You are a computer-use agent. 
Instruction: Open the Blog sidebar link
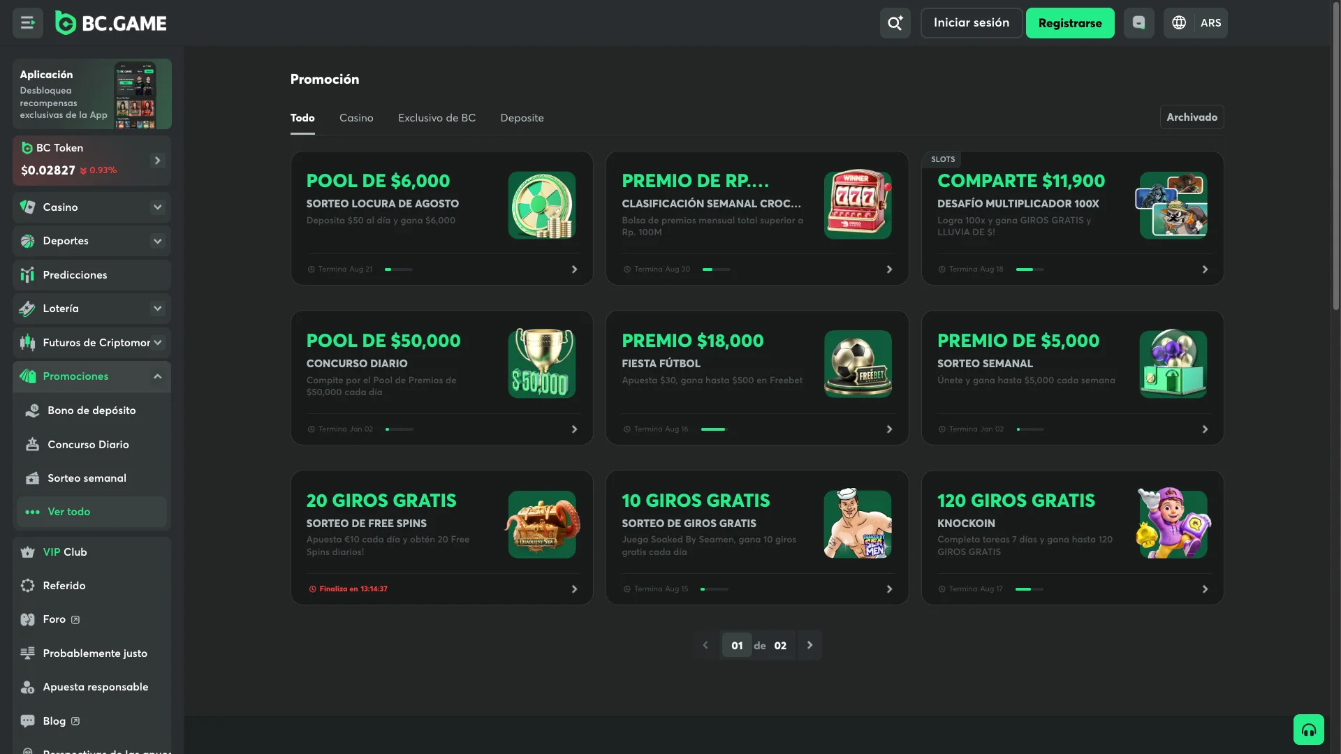[x=91, y=721]
